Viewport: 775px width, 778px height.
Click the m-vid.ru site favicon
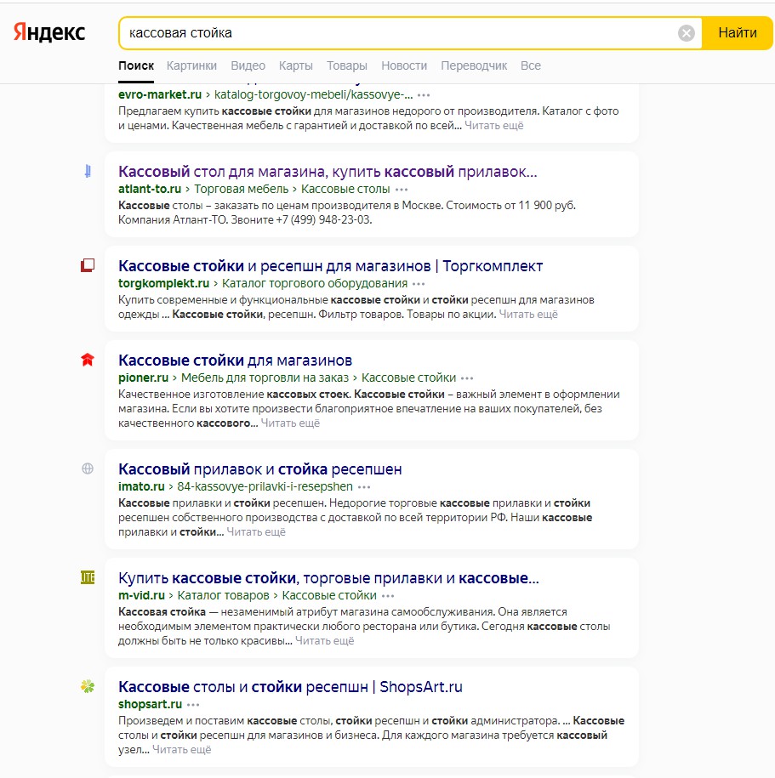click(x=88, y=577)
